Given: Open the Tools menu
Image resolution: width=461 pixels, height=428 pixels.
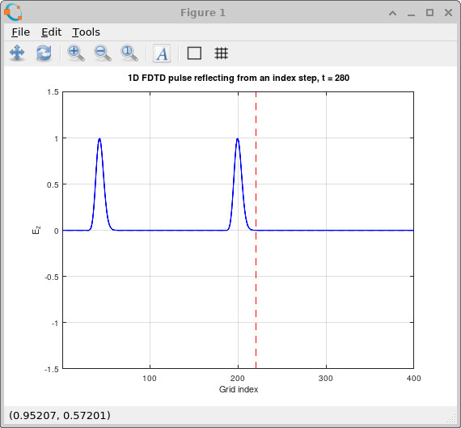Looking at the screenshot, I should [x=86, y=32].
